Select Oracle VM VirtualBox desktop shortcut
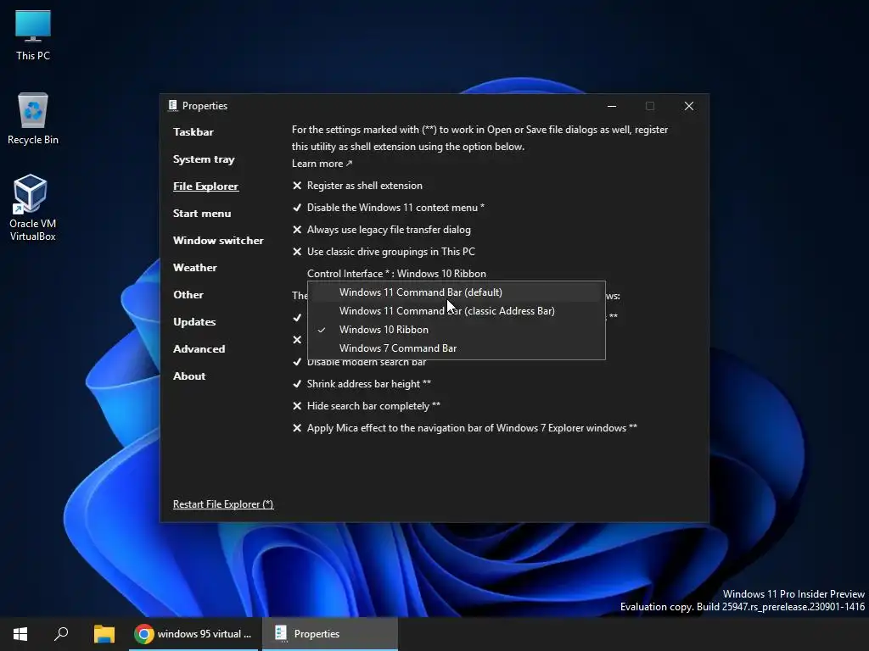The height and width of the screenshot is (651, 869). (33, 209)
